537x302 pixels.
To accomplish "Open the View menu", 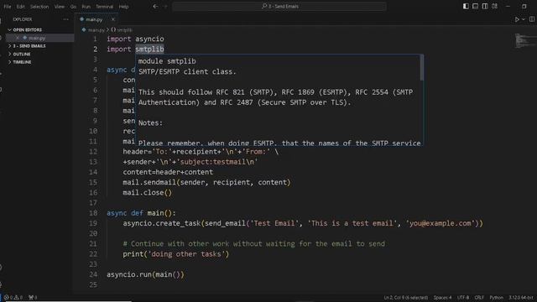I will (60, 7).
